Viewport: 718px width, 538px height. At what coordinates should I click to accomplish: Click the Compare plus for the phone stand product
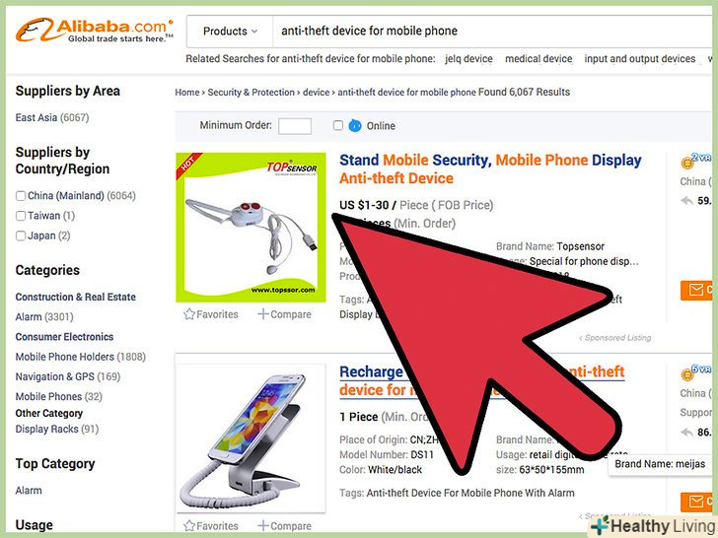point(262,525)
